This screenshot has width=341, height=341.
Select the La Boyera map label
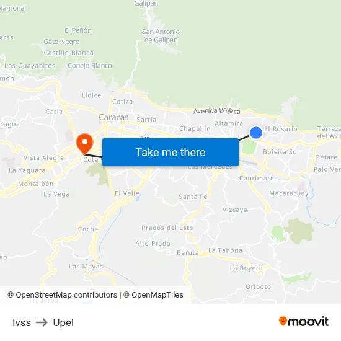(x=246, y=268)
